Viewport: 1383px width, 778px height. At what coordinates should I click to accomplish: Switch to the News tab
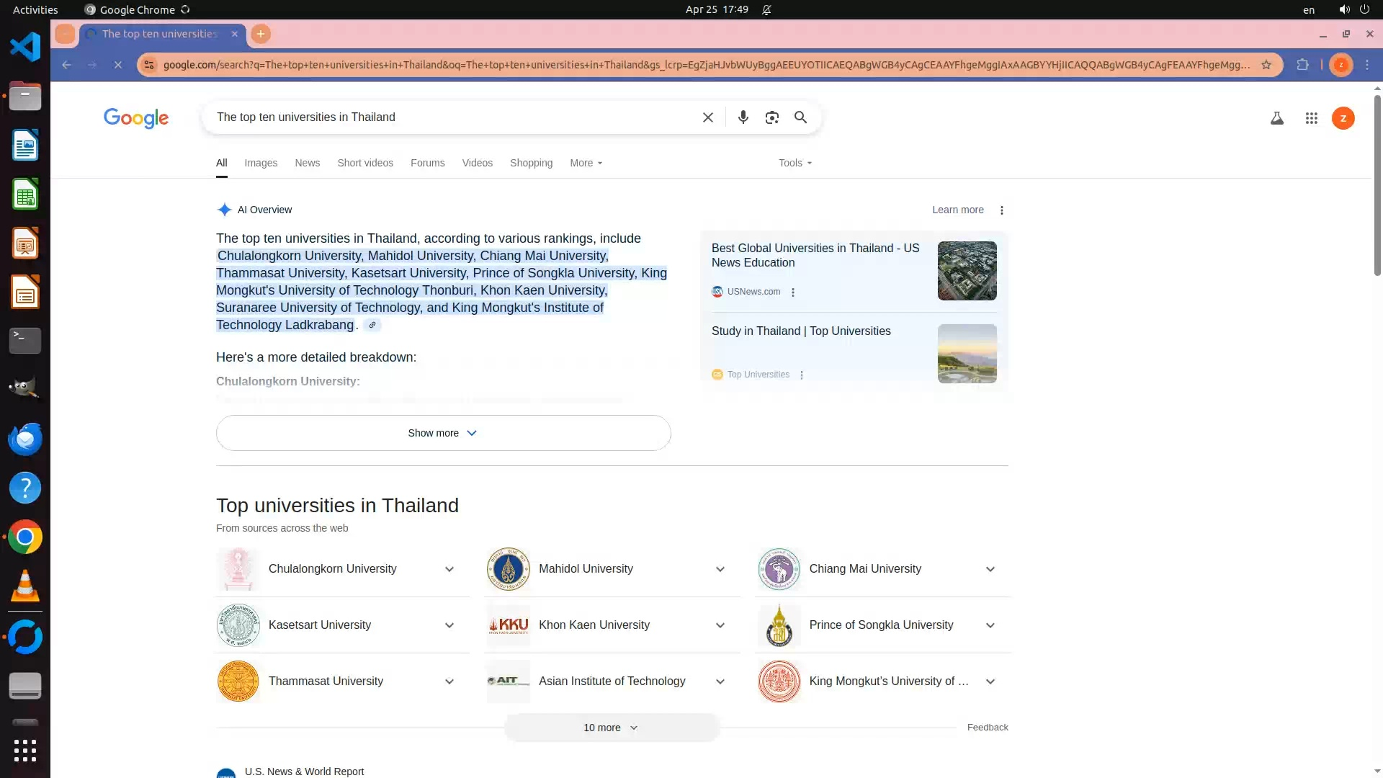click(x=307, y=163)
